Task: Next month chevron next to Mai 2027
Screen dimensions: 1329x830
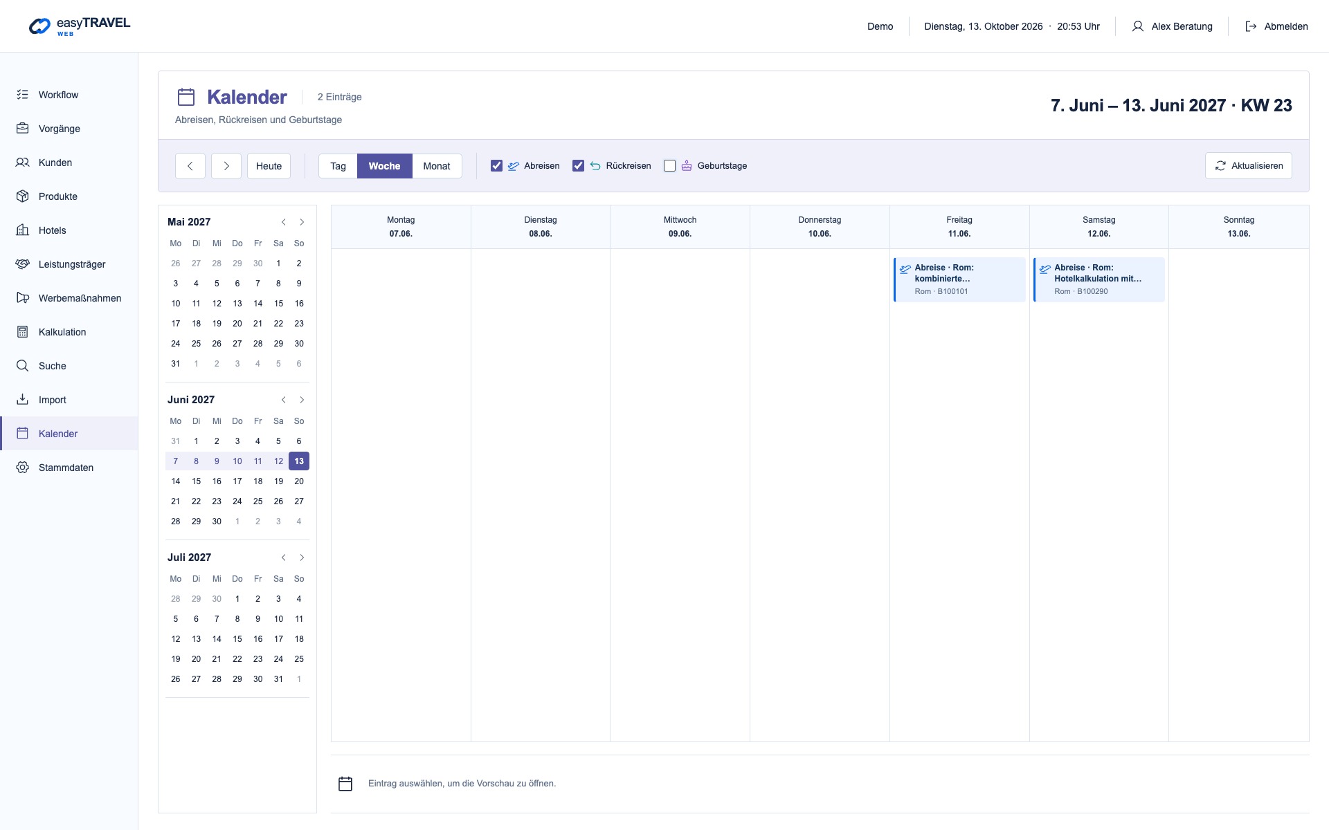Action: coord(302,222)
